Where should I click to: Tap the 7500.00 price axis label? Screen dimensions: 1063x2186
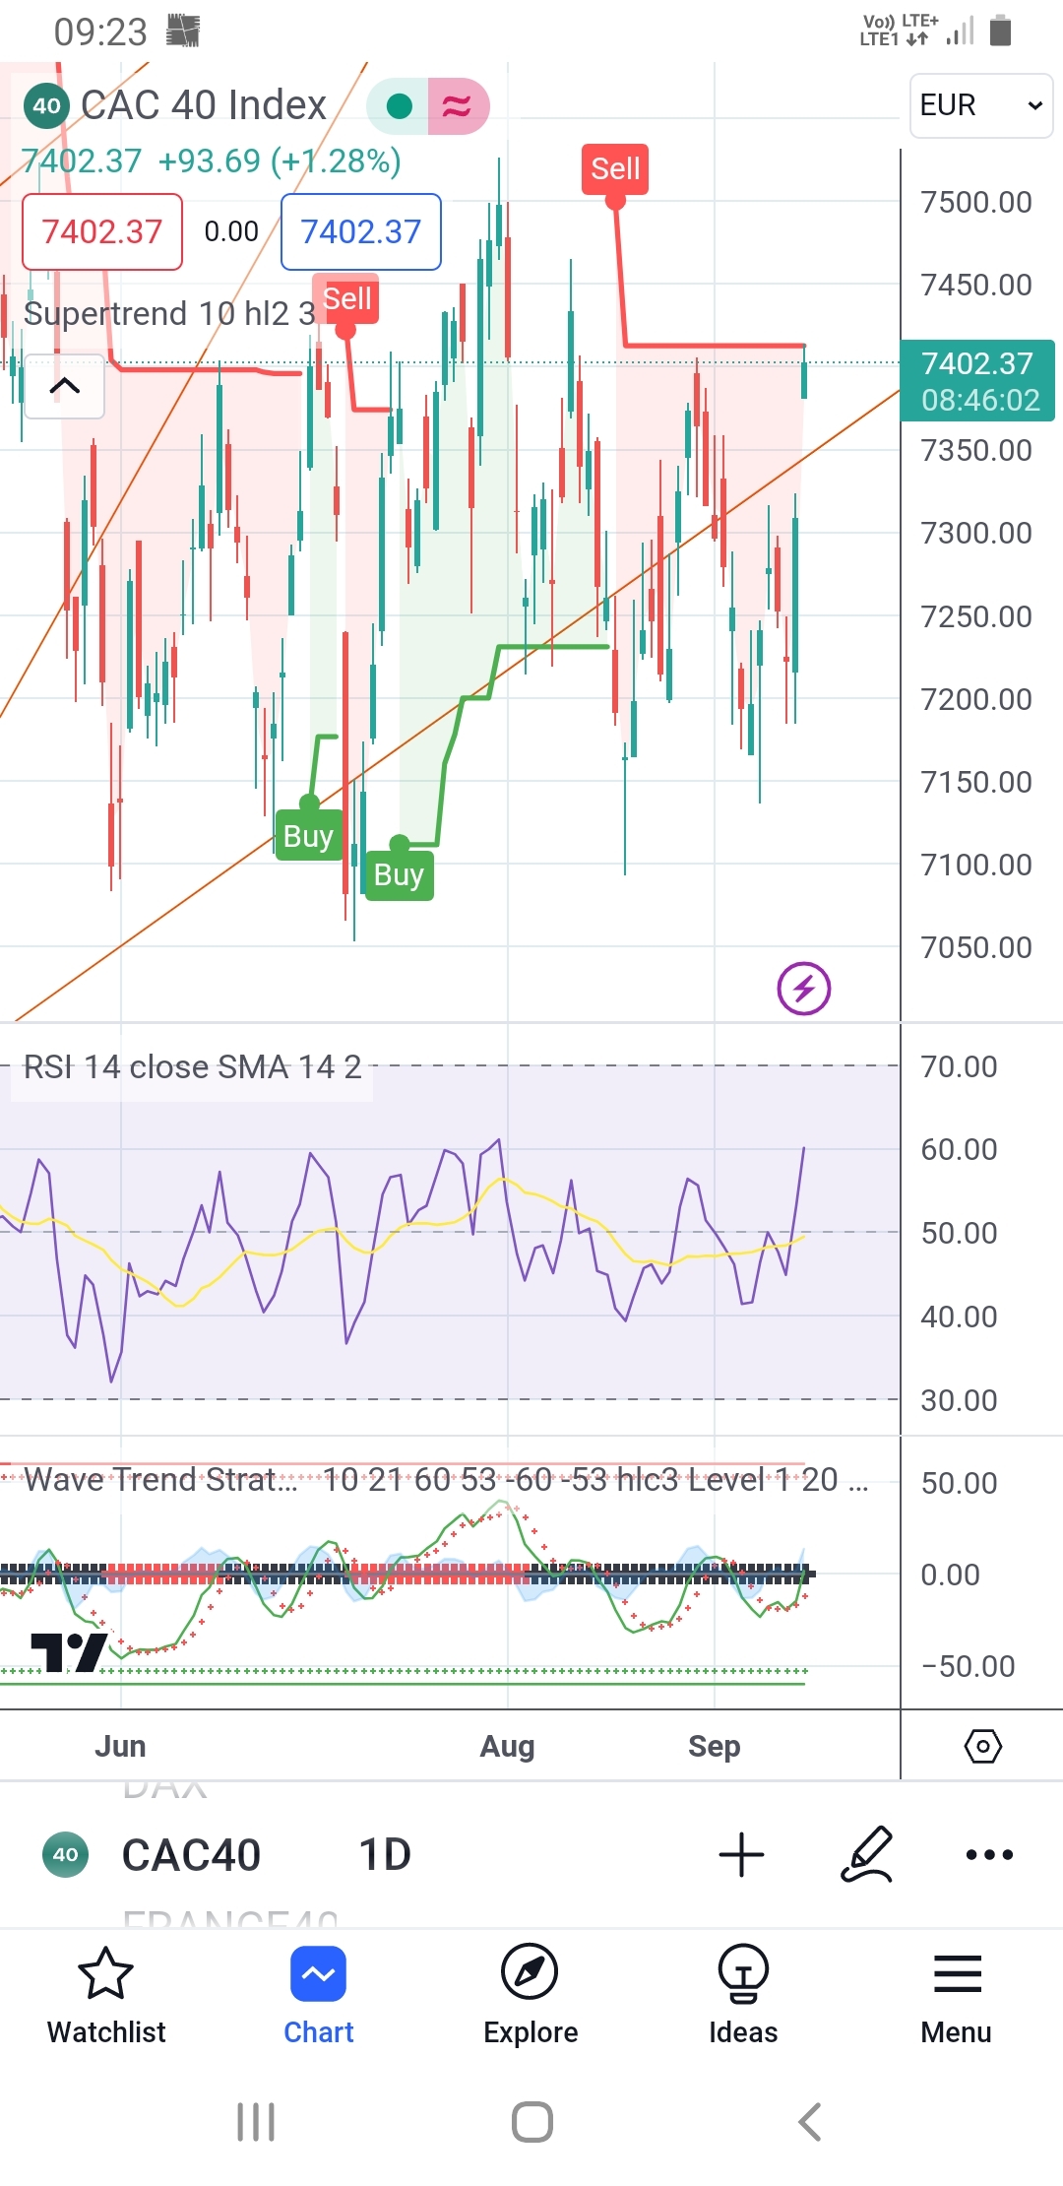(976, 203)
